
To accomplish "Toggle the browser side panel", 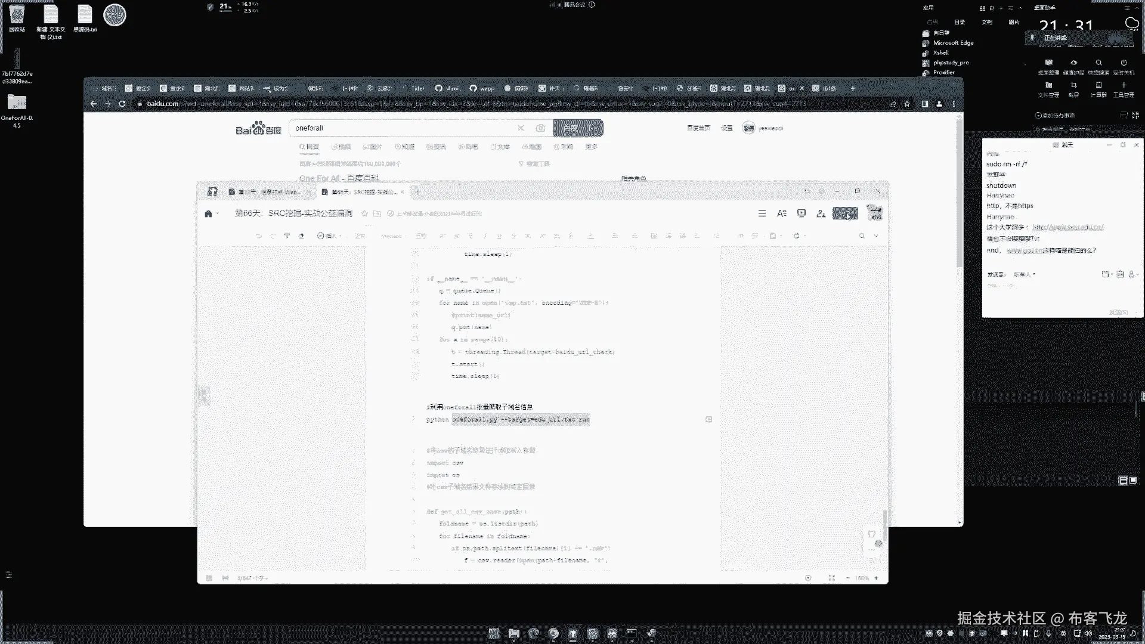I will [x=924, y=104].
